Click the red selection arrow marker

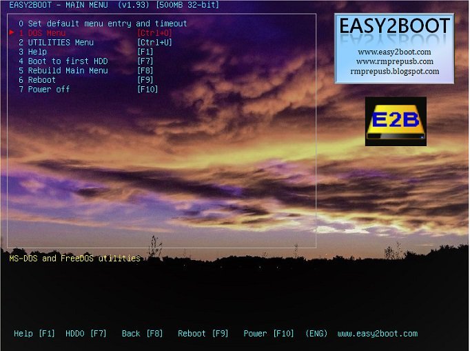click(x=12, y=32)
